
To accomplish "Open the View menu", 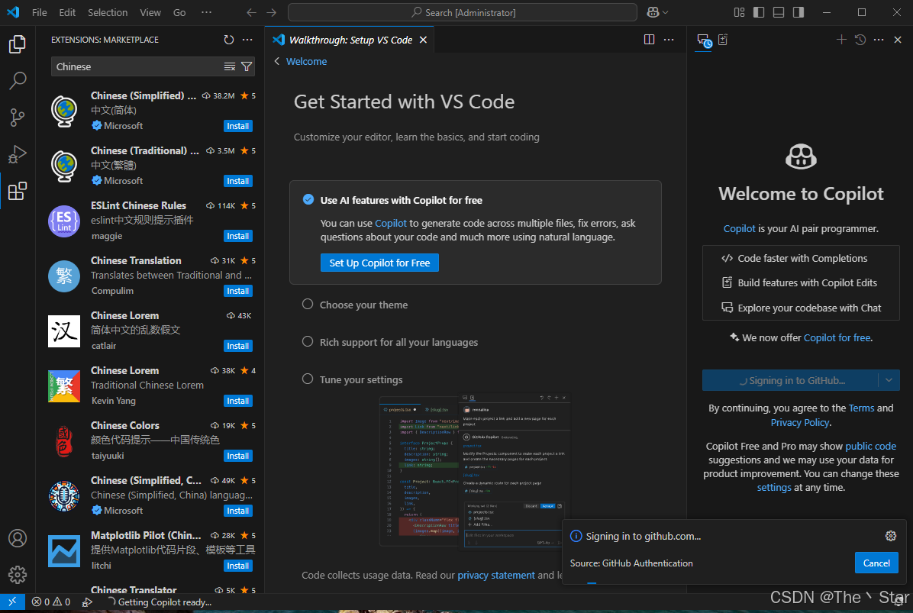I will point(150,12).
